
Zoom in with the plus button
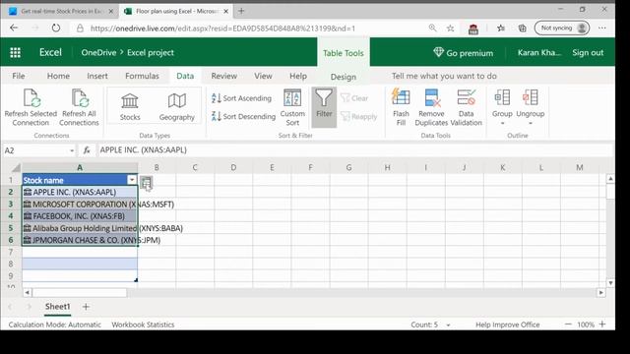tap(602, 324)
